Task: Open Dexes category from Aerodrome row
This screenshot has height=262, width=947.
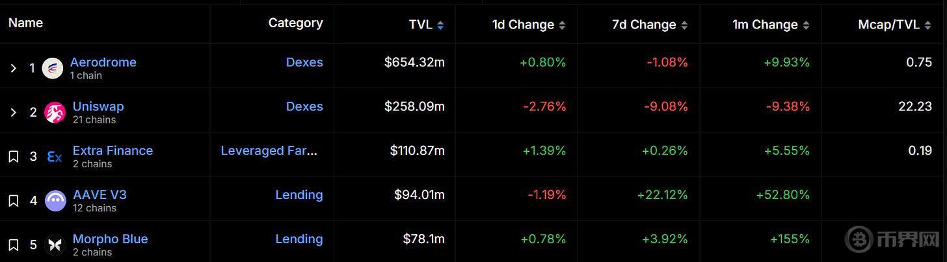Action: tap(304, 62)
